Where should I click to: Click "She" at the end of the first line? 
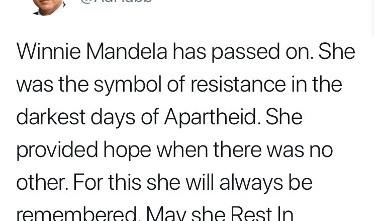click(336, 51)
